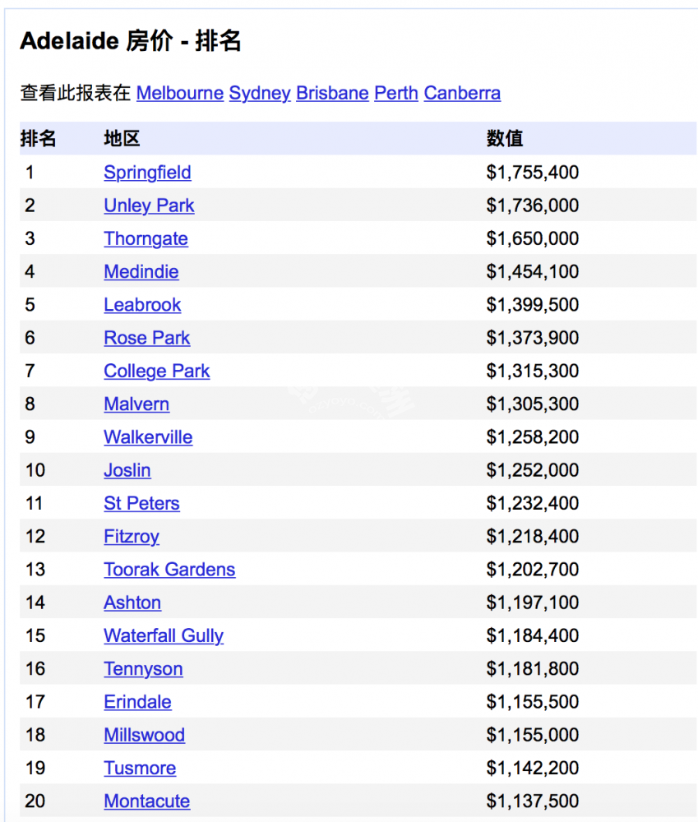Visit the Rose Park suburb link
Viewport: 698px width, 822px height.
[x=146, y=338]
